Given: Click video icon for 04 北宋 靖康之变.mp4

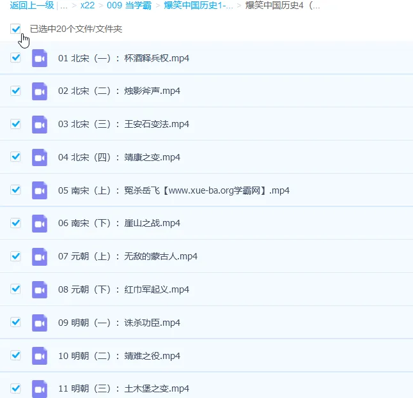Looking at the screenshot, I should (x=40, y=157).
